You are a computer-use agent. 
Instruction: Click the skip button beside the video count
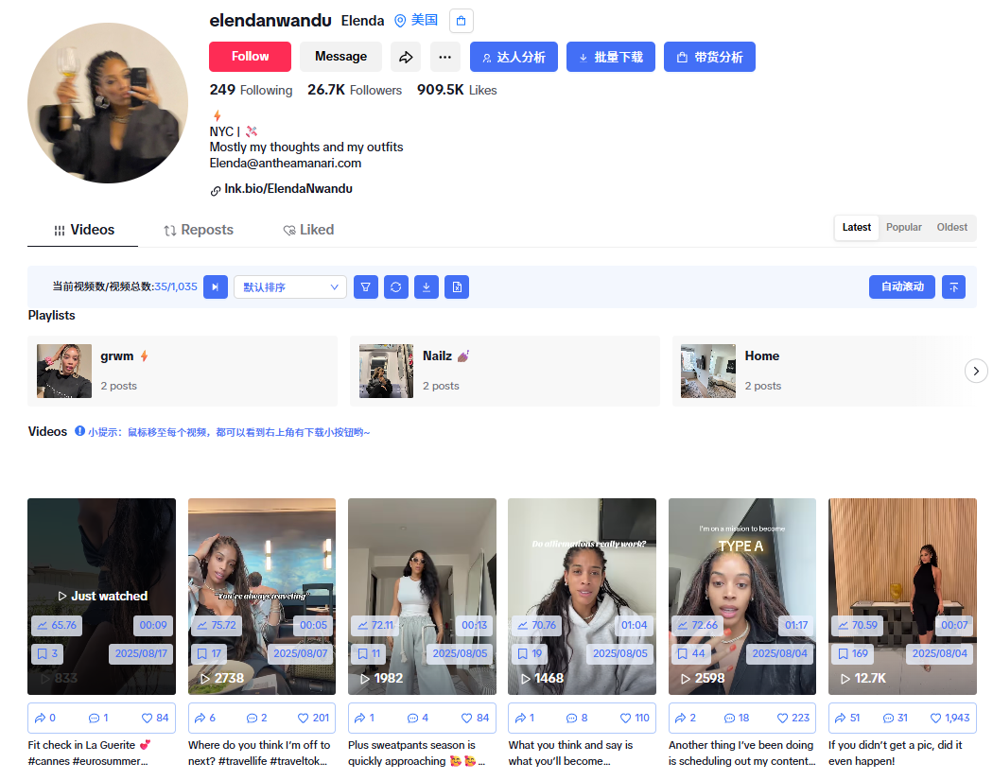click(216, 286)
